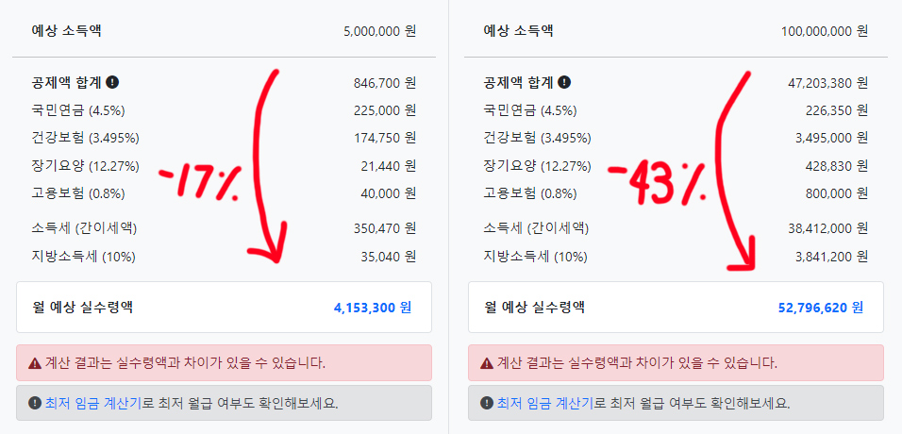Click left 월 예상 실수령액 label
The image size is (902, 434).
click(x=83, y=308)
